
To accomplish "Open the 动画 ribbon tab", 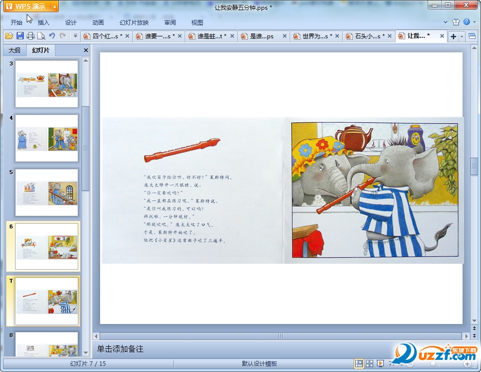I will pos(98,22).
